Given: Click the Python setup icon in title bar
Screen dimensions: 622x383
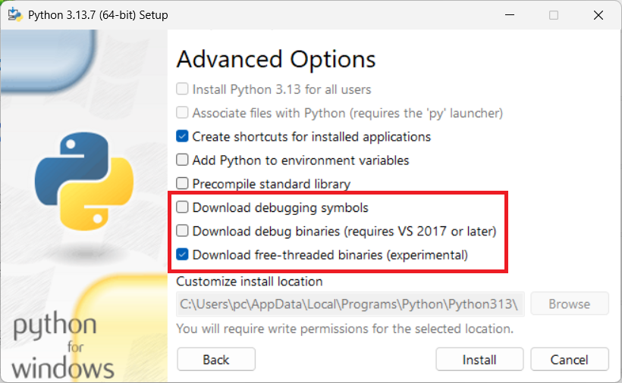Looking at the screenshot, I should tap(15, 15).
